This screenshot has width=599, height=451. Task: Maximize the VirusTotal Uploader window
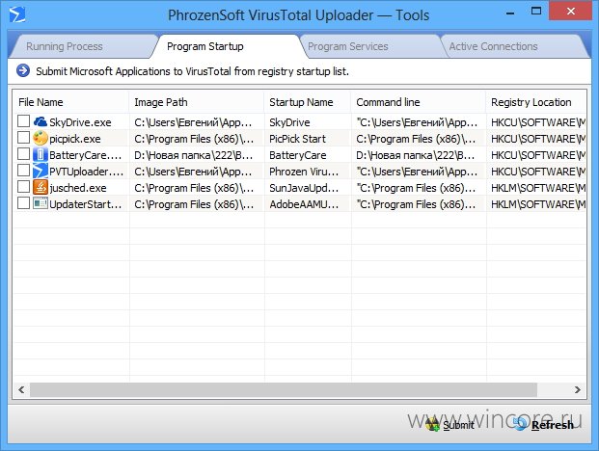pos(536,11)
